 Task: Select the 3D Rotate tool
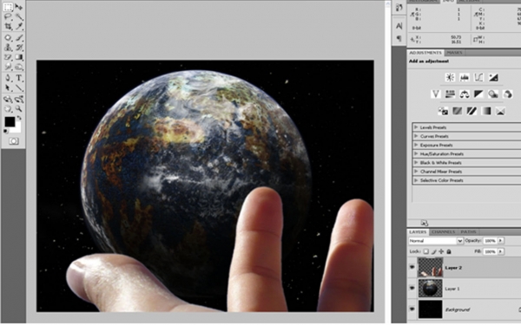(8, 99)
